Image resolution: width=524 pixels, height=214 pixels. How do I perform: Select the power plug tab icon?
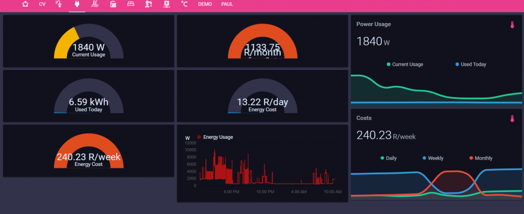(77, 4)
